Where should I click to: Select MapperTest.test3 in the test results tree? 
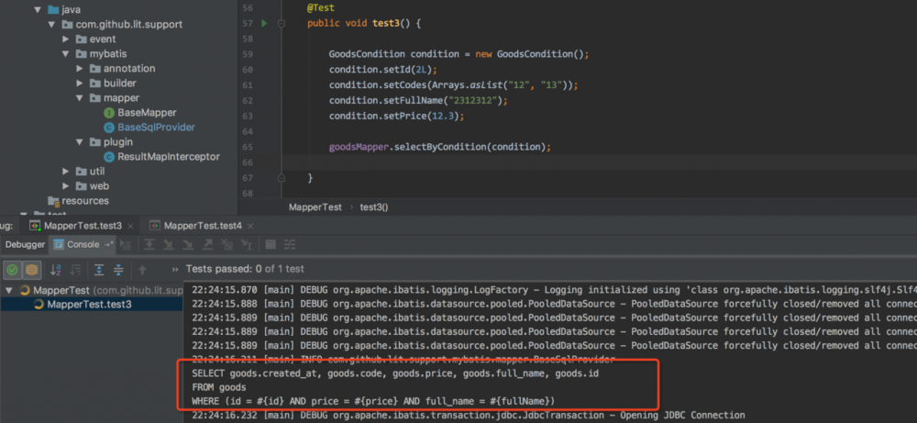click(89, 305)
